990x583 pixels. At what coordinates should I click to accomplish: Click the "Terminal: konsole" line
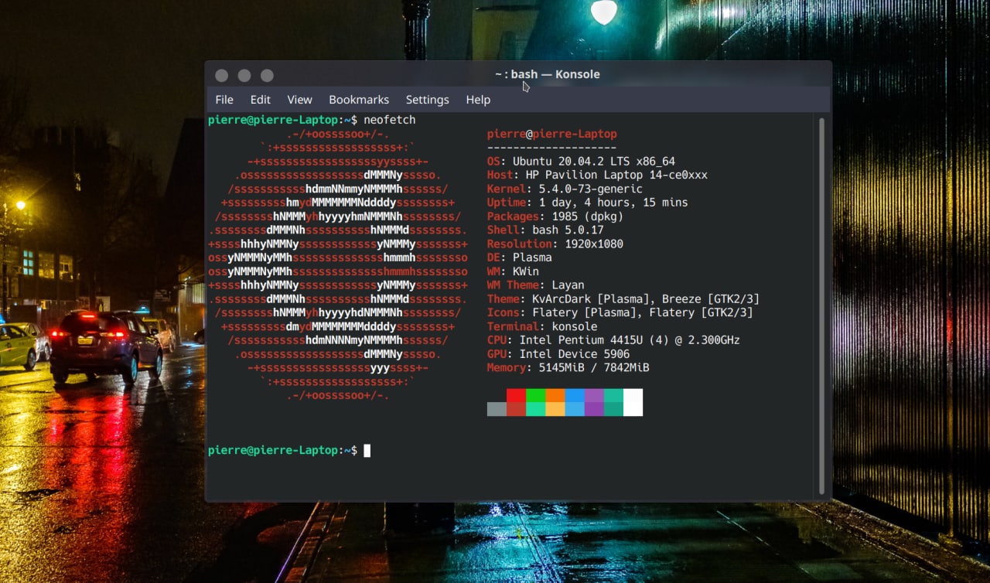[x=542, y=326]
